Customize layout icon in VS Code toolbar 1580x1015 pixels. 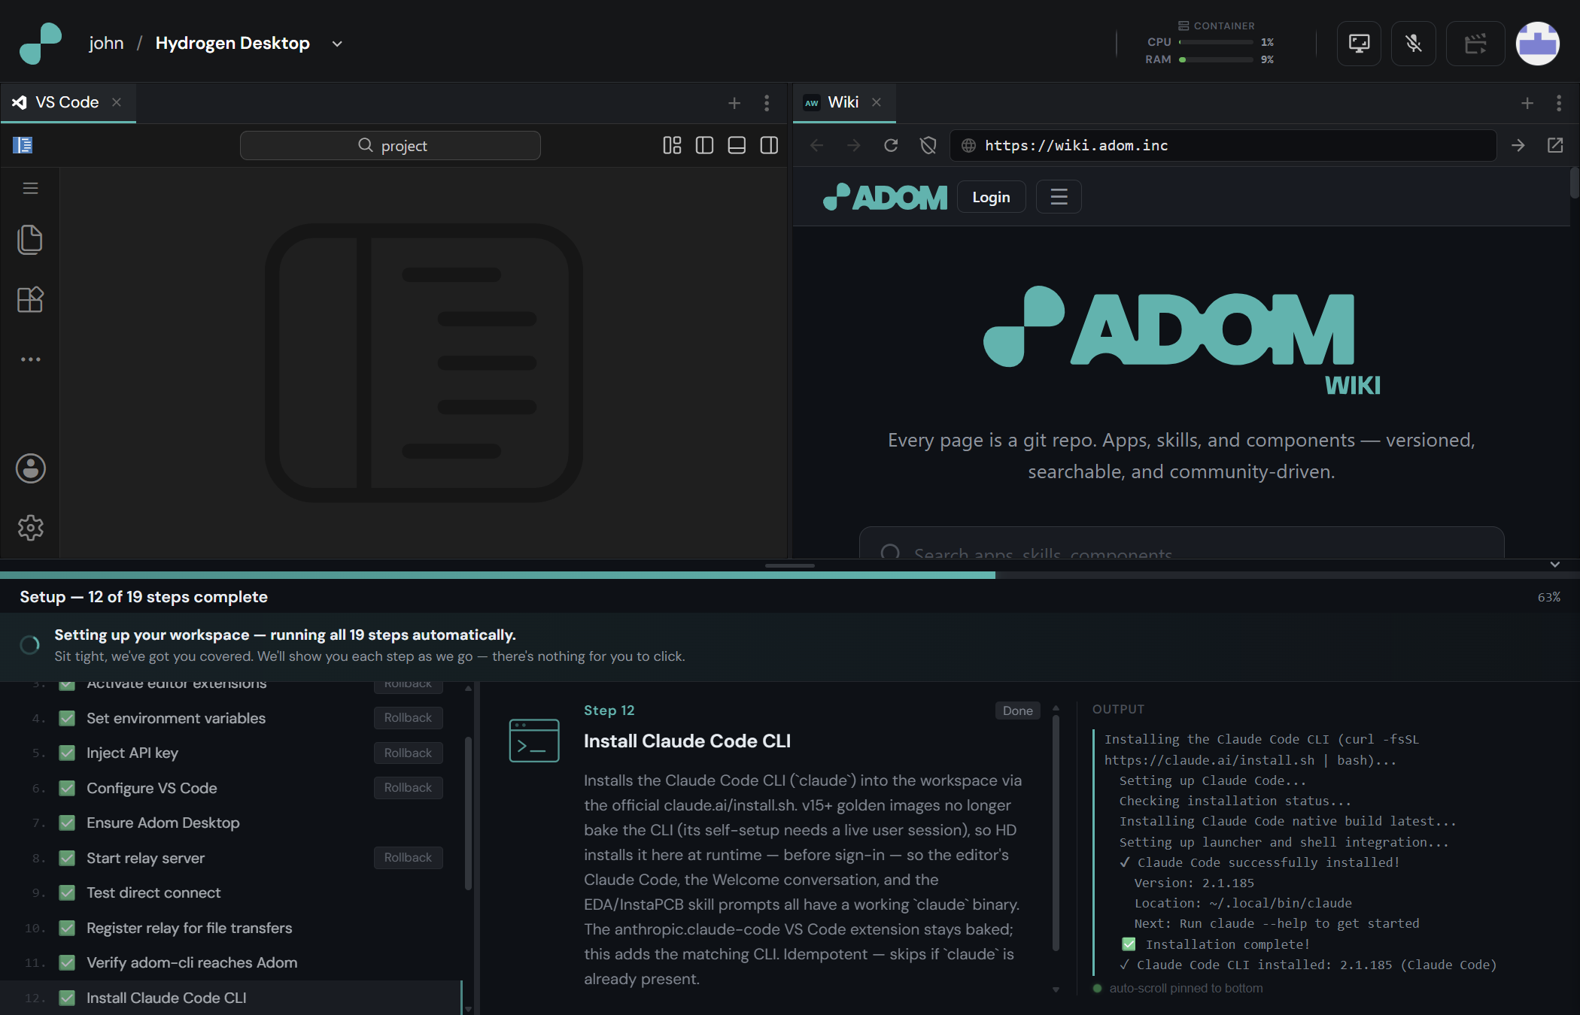(x=672, y=145)
